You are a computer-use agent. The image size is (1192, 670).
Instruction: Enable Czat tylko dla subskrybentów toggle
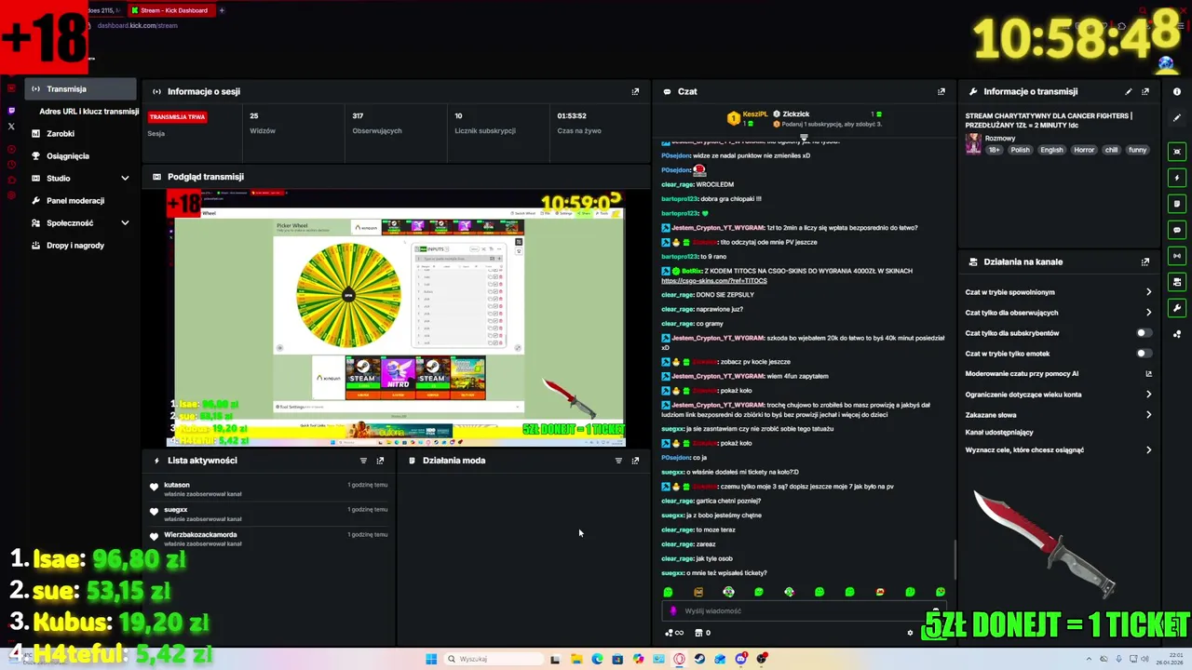tap(1144, 333)
